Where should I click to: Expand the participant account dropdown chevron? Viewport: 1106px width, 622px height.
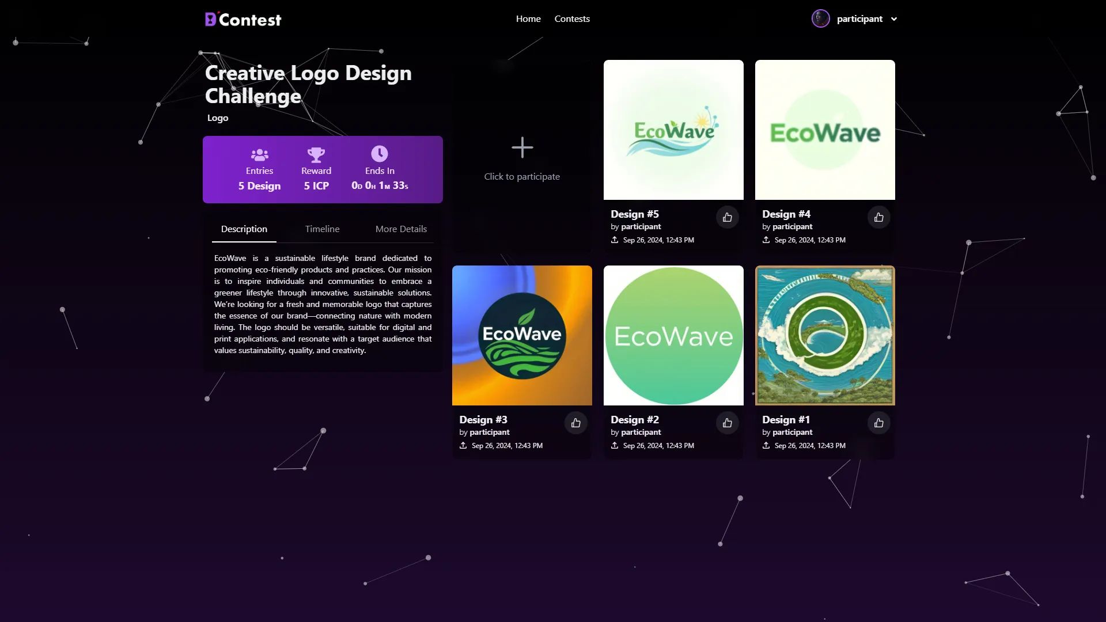(x=894, y=19)
